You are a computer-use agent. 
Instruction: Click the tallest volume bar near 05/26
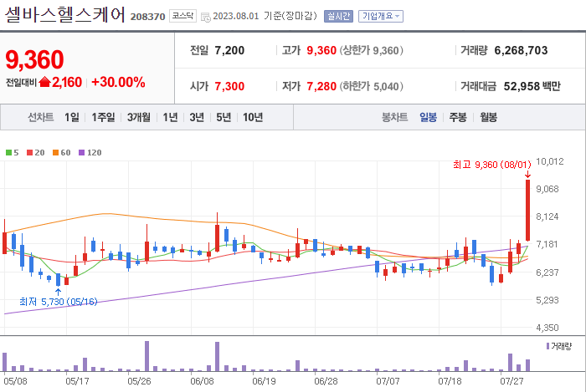tap(146, 356)
